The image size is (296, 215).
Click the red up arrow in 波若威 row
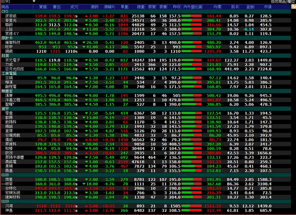point(86,16)
